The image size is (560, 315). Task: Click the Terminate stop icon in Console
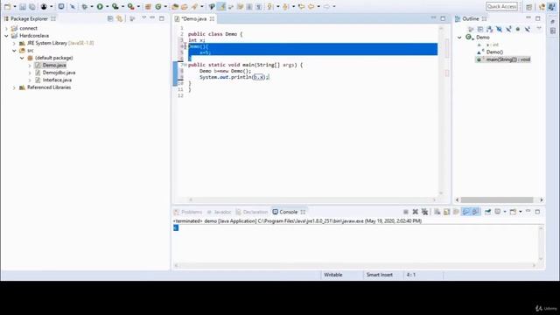pos(406,212)
